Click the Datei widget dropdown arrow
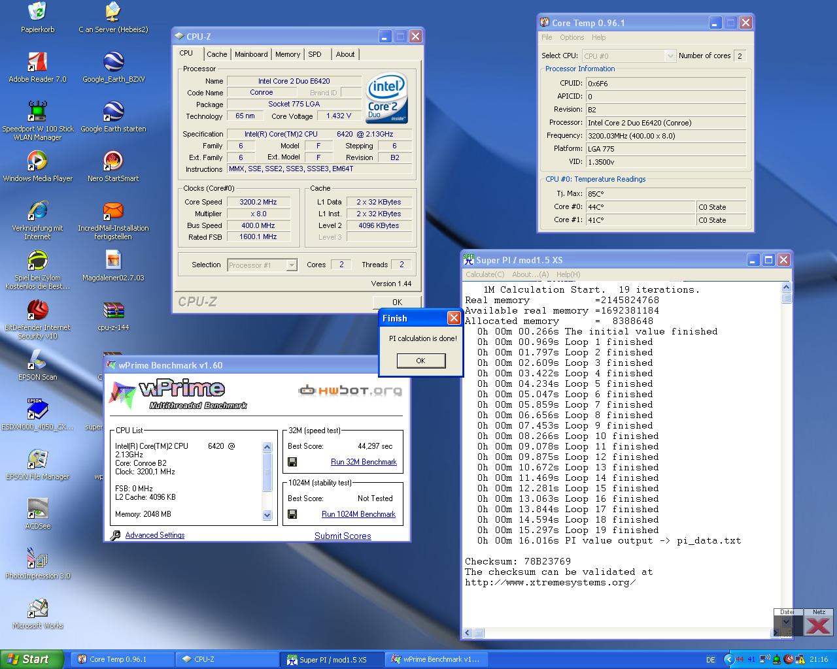This screenshot has width=837, height=669. (787, 623)
